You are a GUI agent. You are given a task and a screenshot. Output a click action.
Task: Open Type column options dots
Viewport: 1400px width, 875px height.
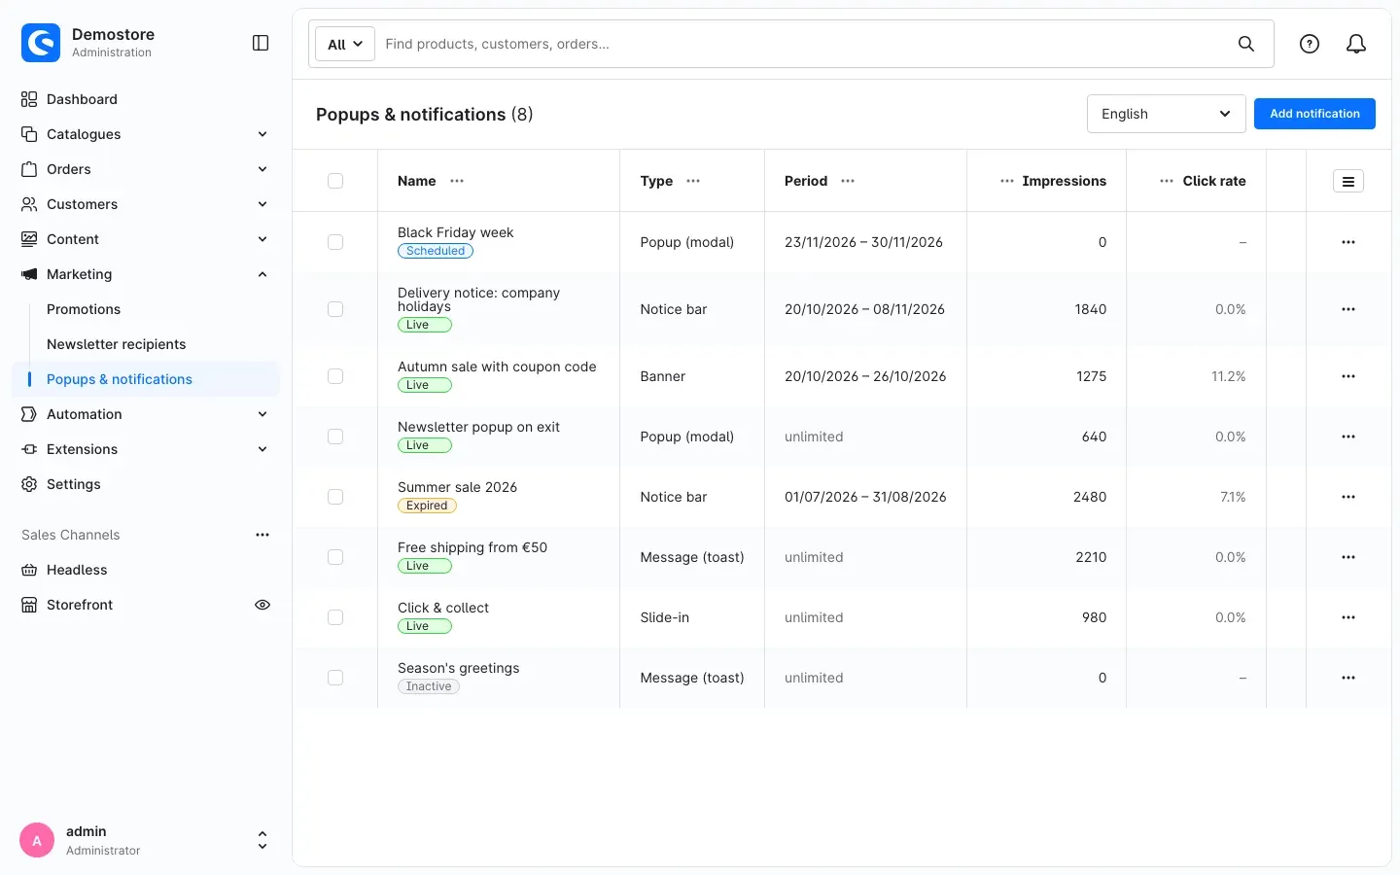coord(693,181)
